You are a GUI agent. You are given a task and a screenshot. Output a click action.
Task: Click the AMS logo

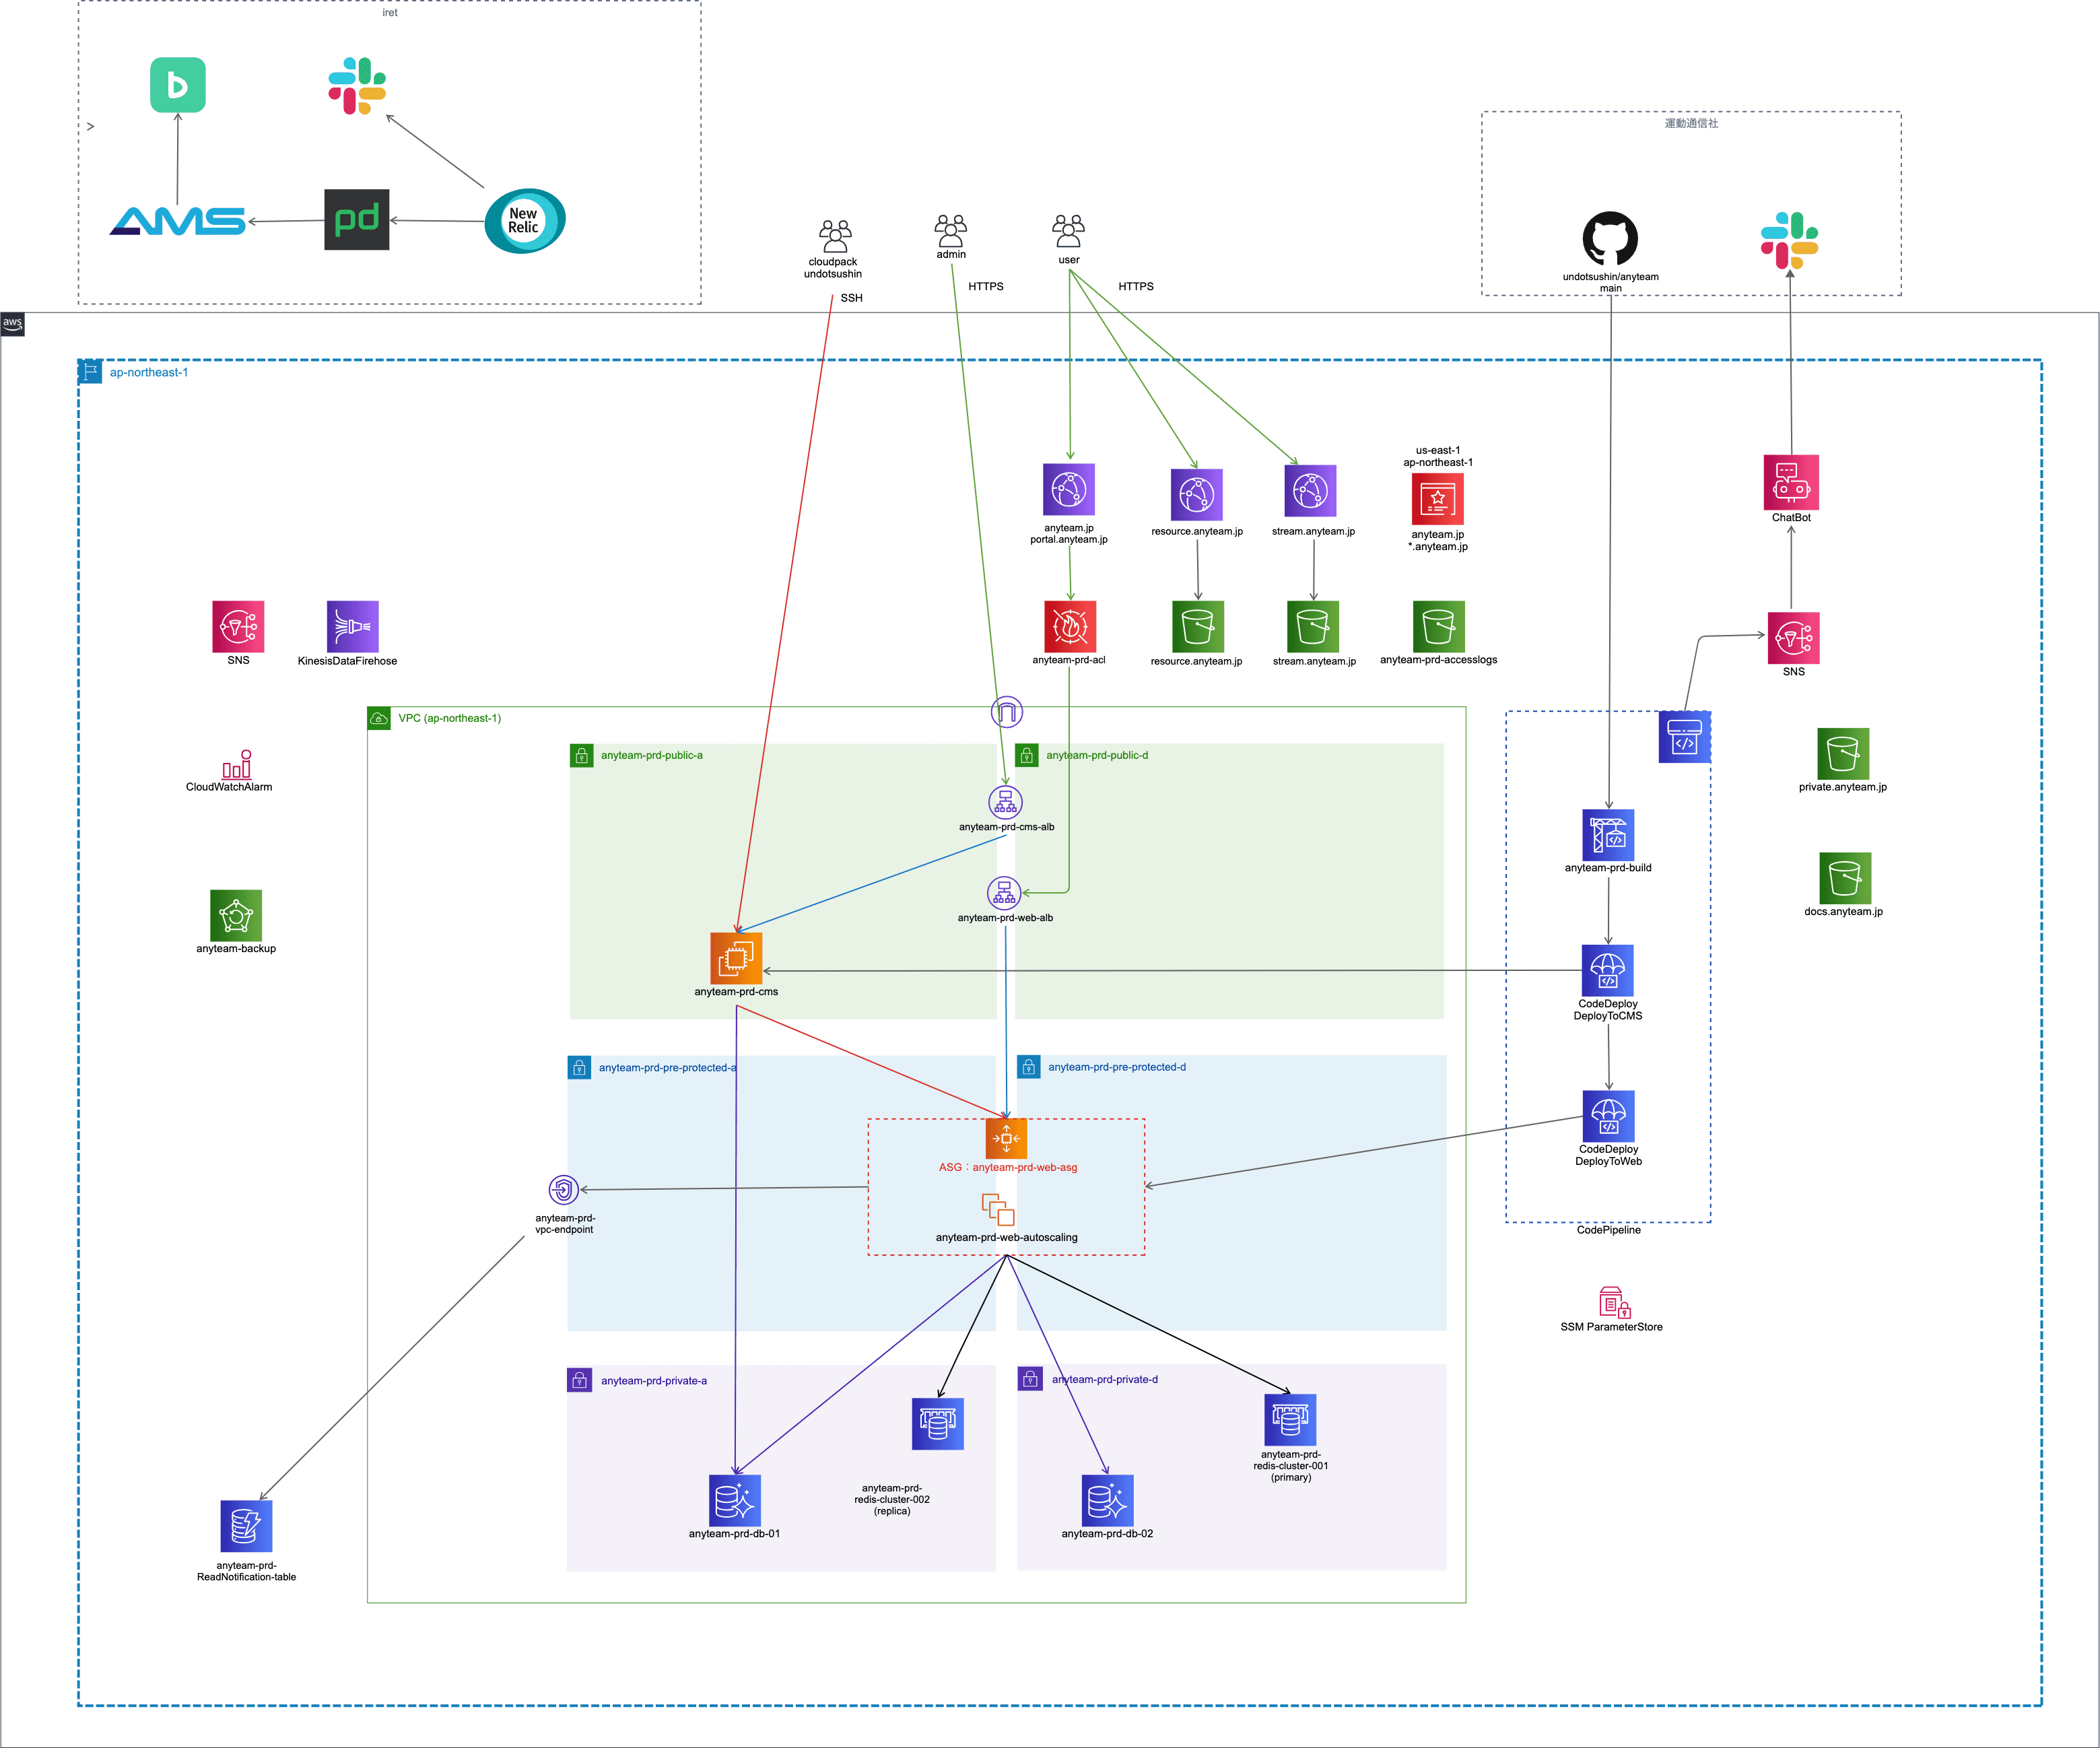(x=178, y=221)
